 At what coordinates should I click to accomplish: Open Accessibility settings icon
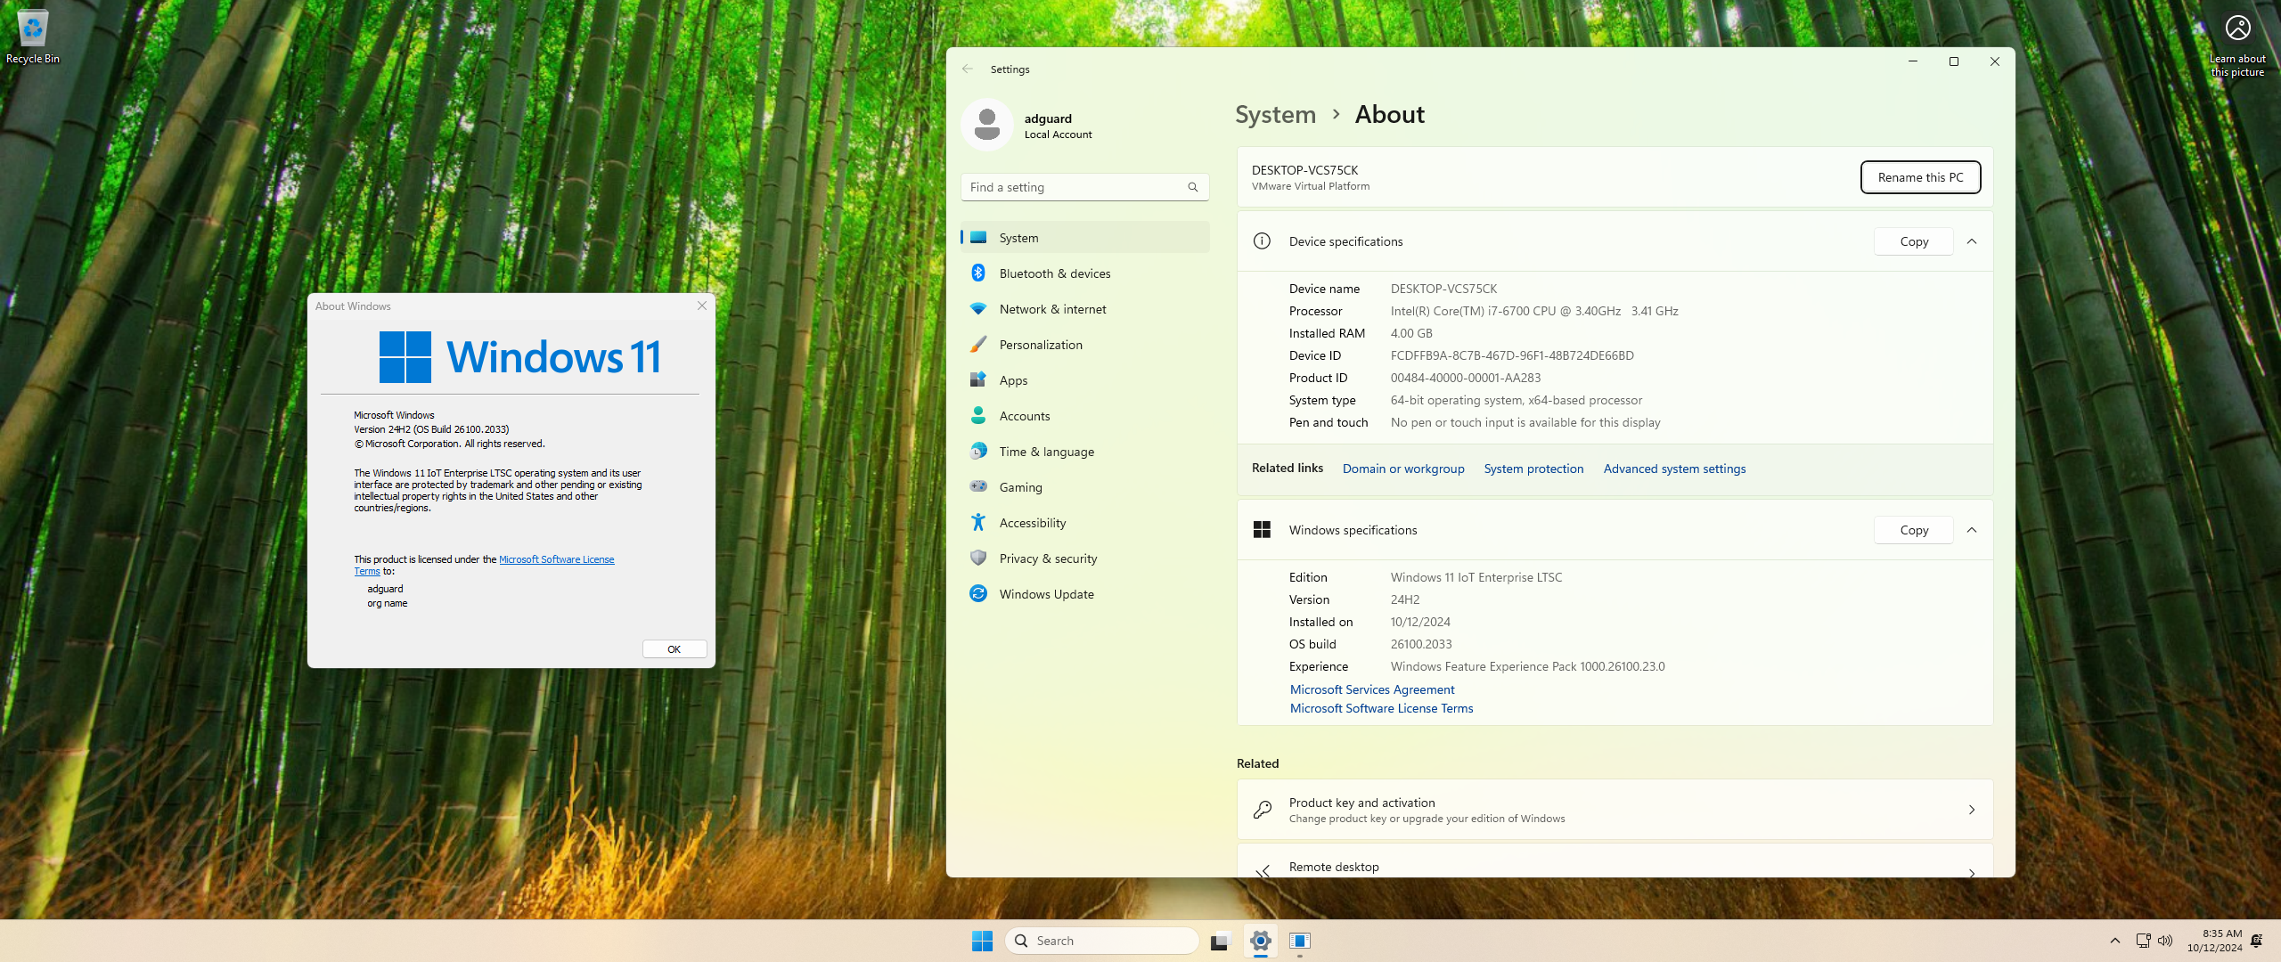pyautogui.click(x=978, y=523)
